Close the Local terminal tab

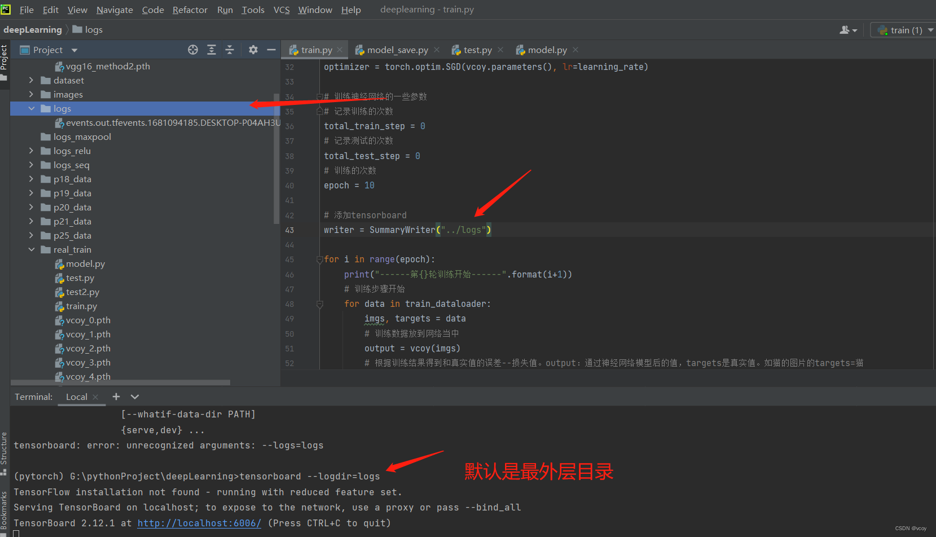coord(95,397)
